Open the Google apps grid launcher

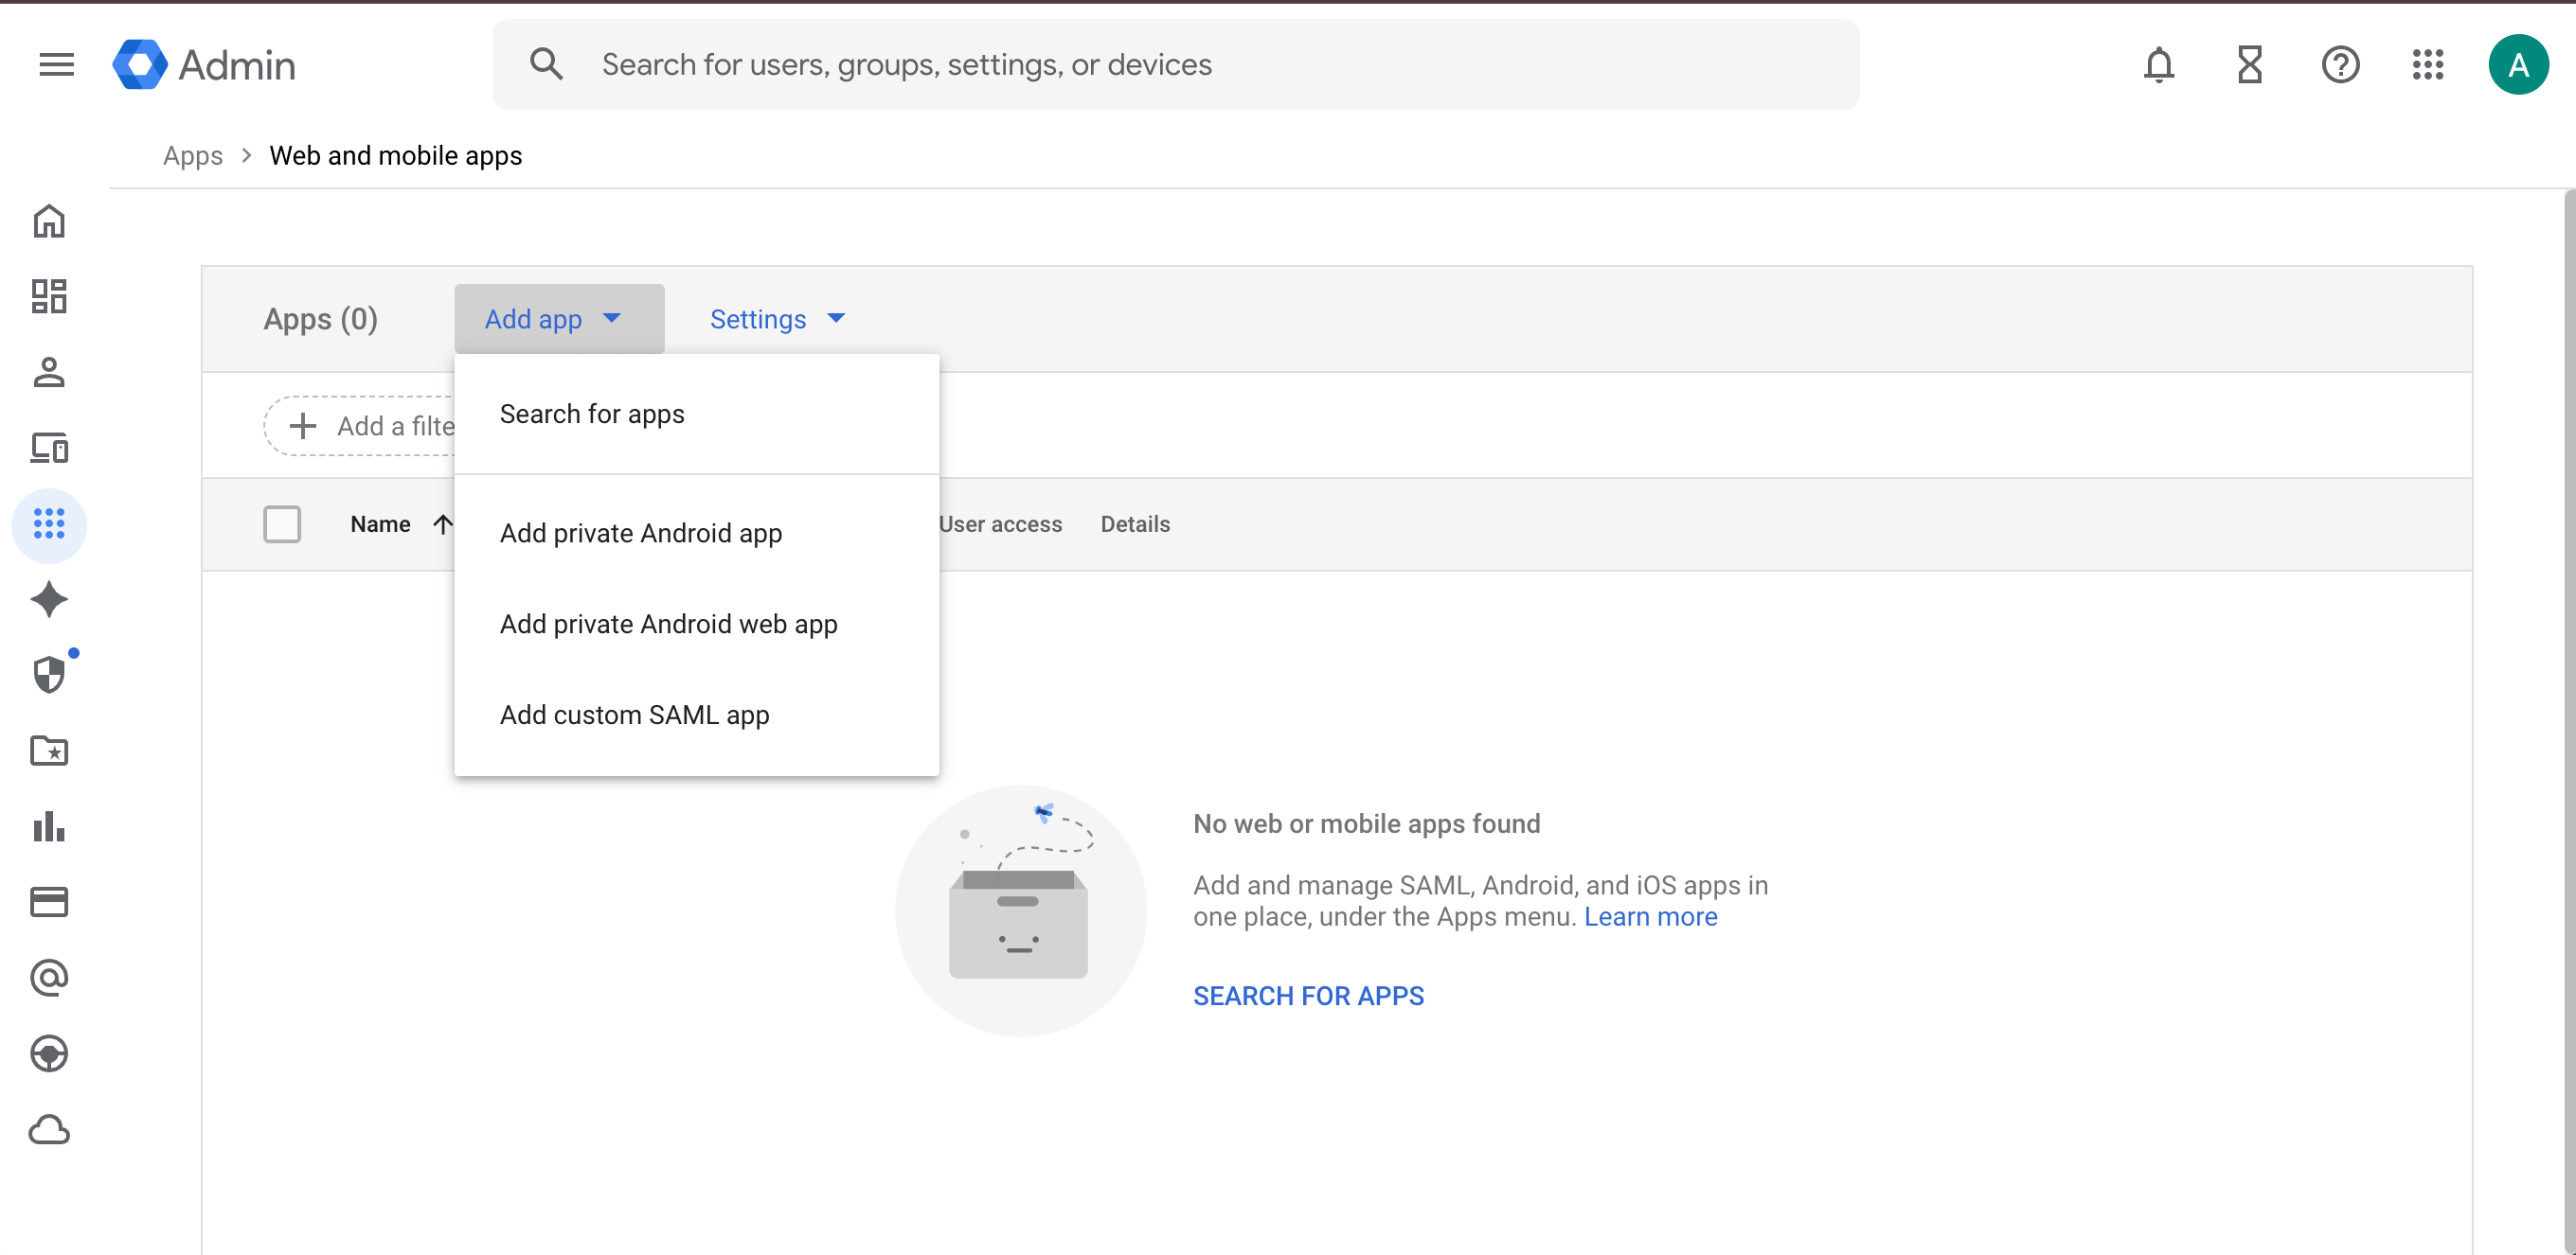tap(2428, 65)
